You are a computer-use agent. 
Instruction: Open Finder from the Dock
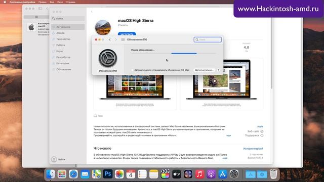click(x=51, y=174)
